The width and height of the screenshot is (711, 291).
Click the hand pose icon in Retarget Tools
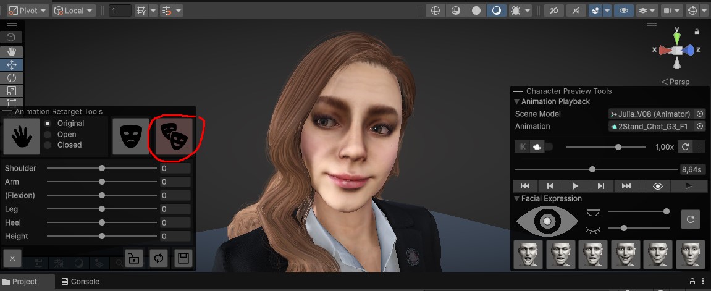(22, 137)
